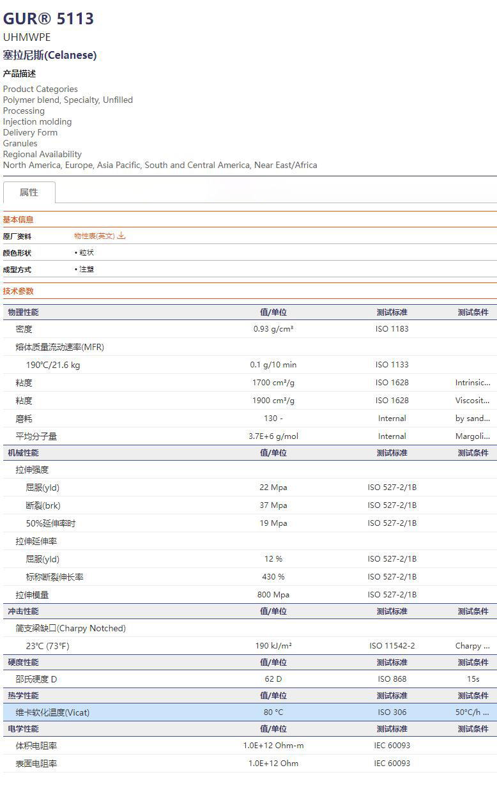Image resolution: width=497 pixels, height=791 pixels.
Task: Click the 15s test condition cell
Action: pos(473,679)
